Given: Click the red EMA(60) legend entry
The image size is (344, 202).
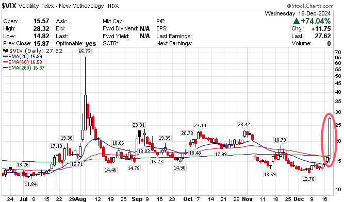Looking at the screenshot, I should pyautogui.click(x=22, y=62).
